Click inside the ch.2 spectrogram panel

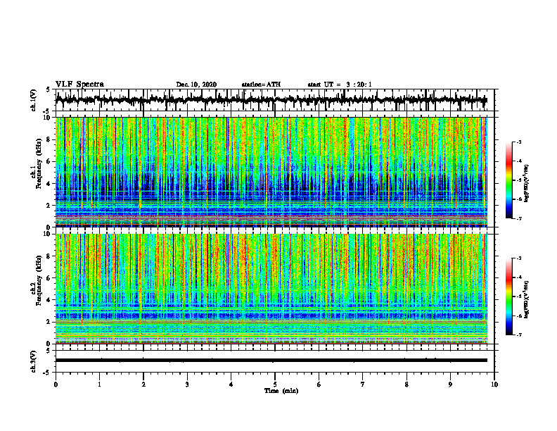pyautogui.click(x=271, y=289)
